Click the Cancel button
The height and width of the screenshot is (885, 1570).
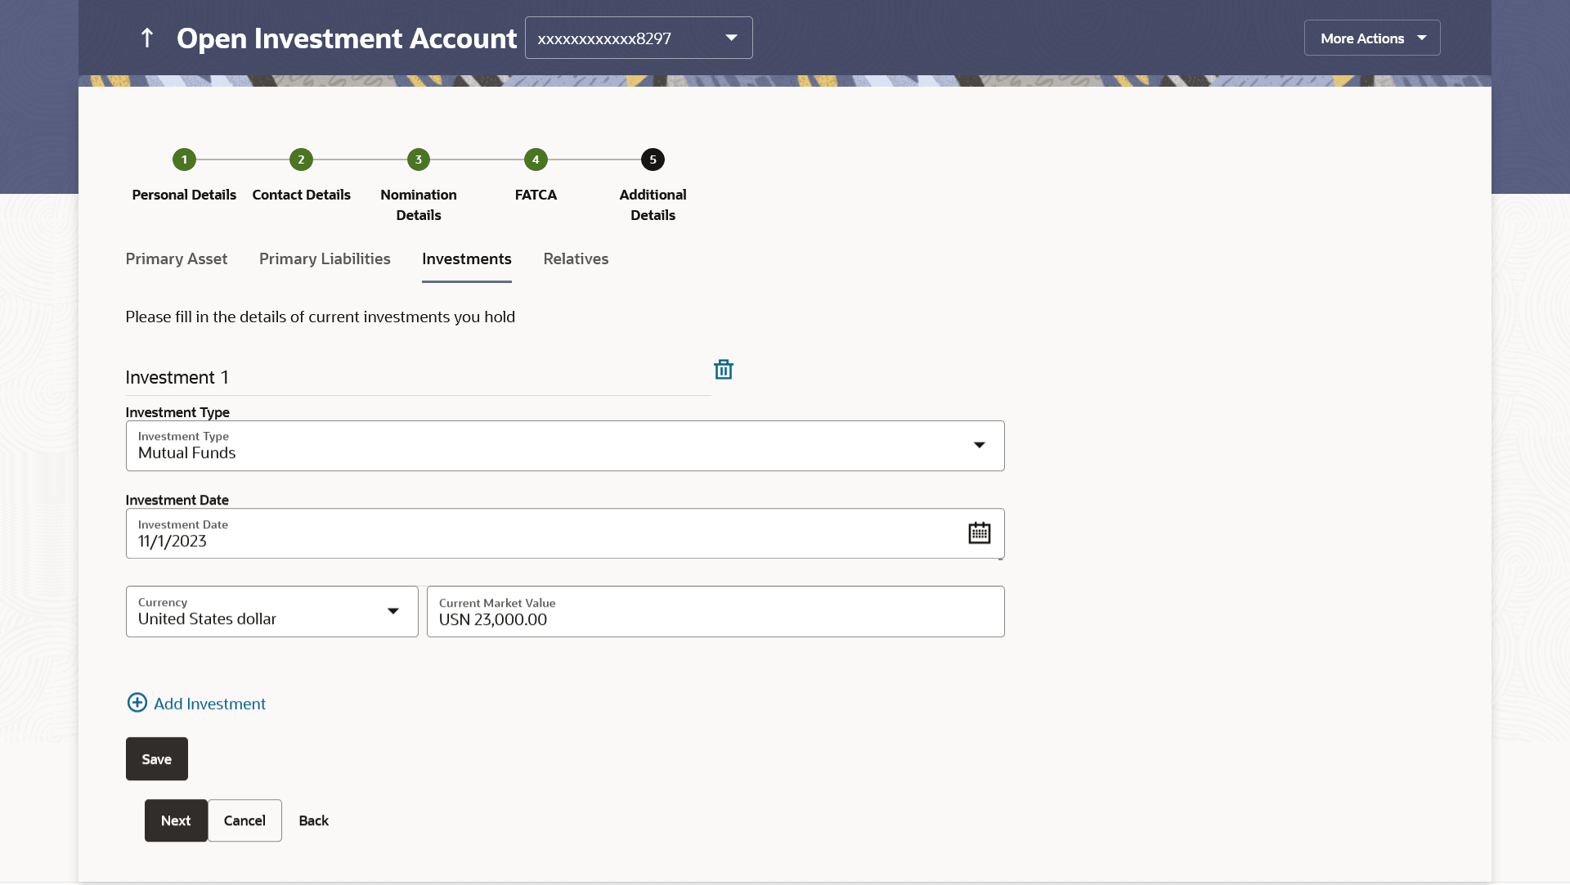tap(244, 820)
